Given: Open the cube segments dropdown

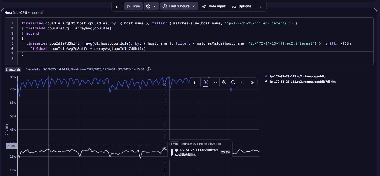Looking at the screenshot, I should (x=151, y=6).
